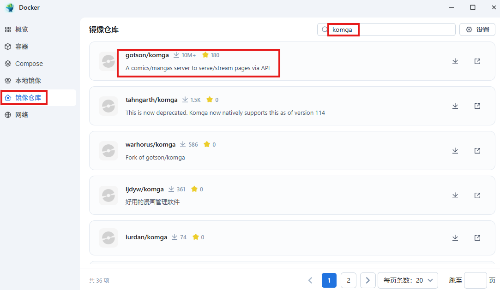Screen dimensions: 500x290
Task: Click the star icon of lurdan/komga
Action: 196,237
